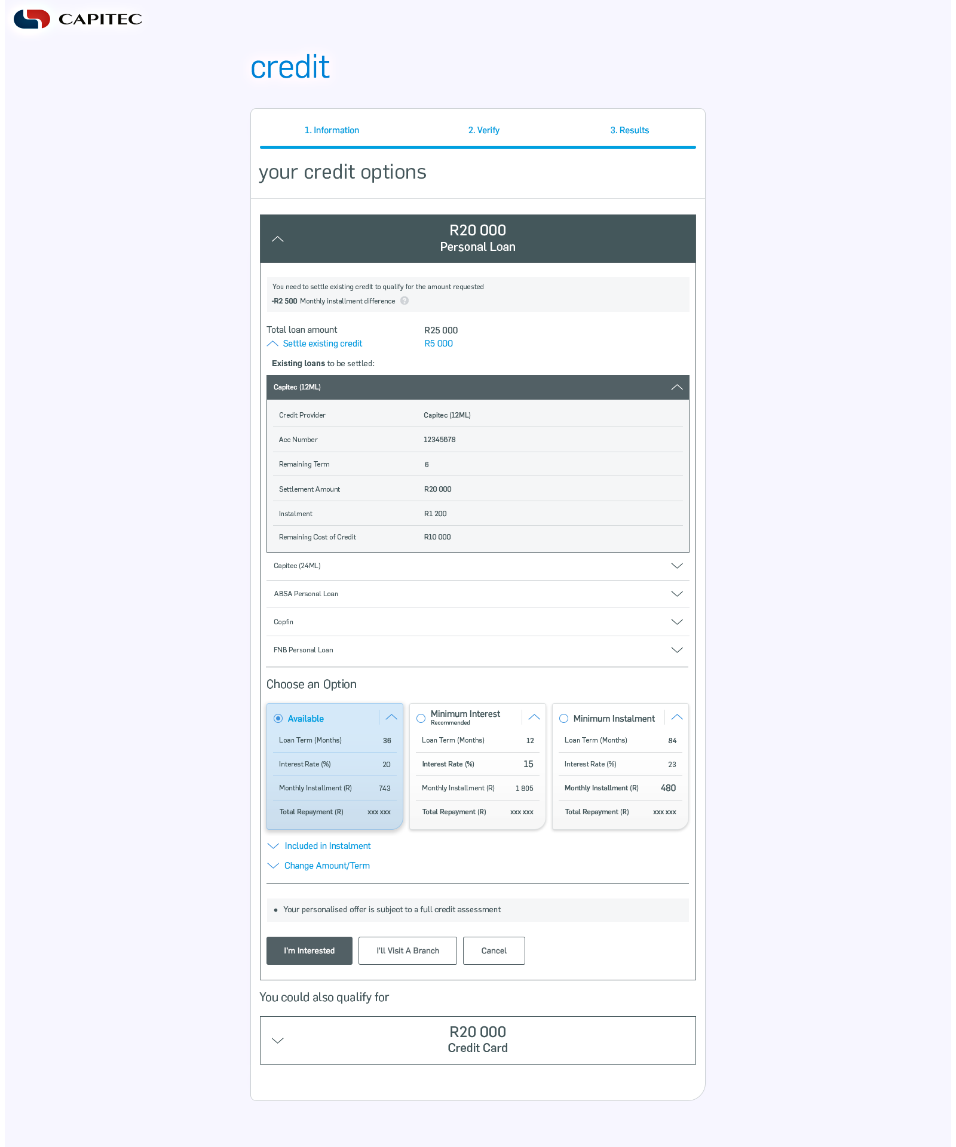Collapse the Minimum Interest card chevron
Viewport: 956px width, 1147px height.
click(x=534, y=717)
